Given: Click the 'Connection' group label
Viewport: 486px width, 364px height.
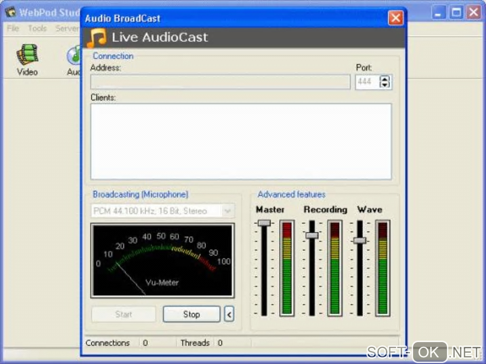Looking at the screenshot, I should tap(113, 56).
